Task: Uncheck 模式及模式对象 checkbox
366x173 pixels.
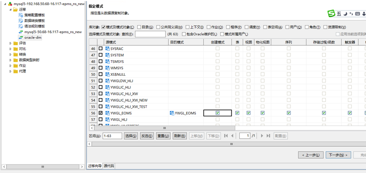Action: [104, 27]
